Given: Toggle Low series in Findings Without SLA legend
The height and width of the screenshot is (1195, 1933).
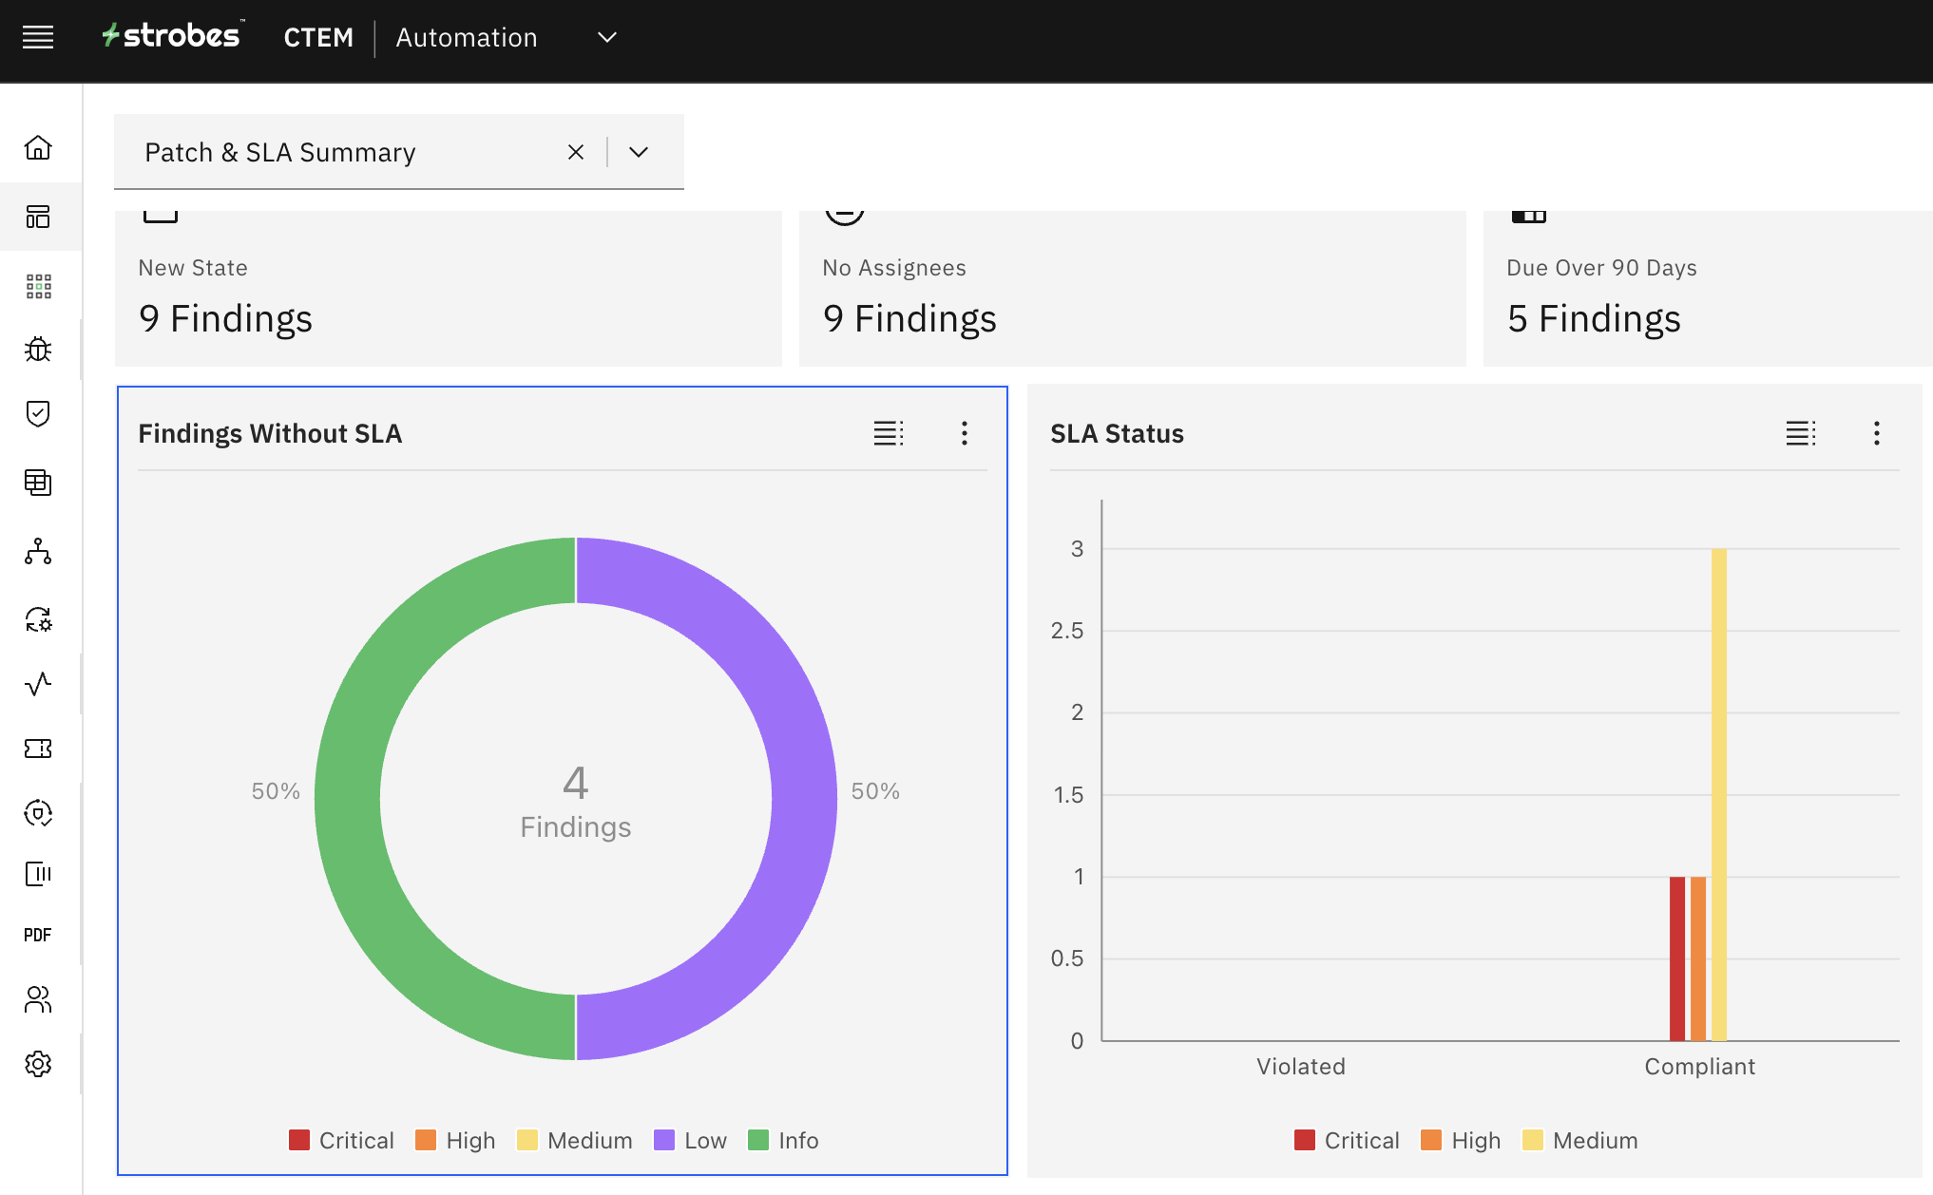Looking at the screenshot, I should [x=690, y=1140].
